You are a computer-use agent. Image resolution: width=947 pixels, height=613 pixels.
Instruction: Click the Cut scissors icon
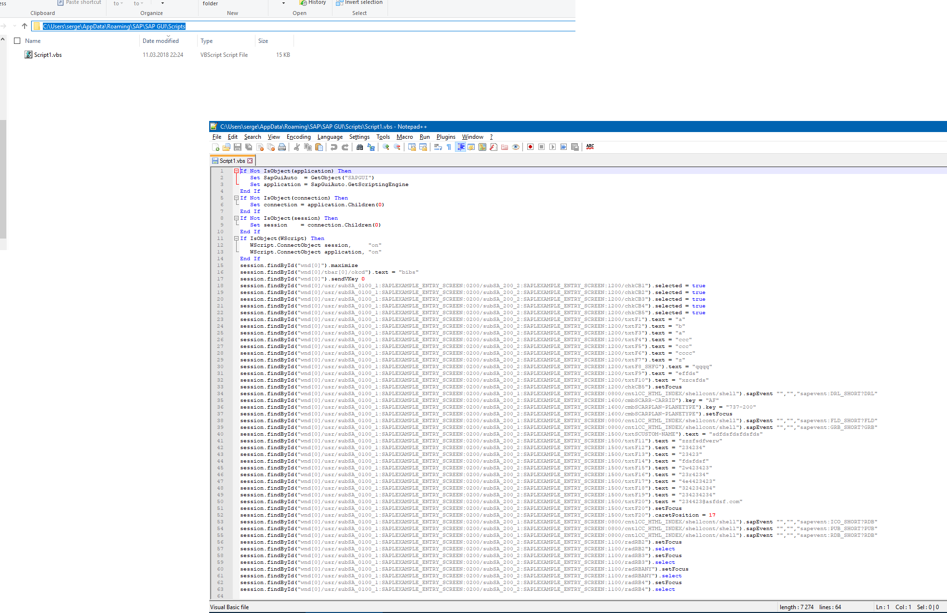click(296, 147)
